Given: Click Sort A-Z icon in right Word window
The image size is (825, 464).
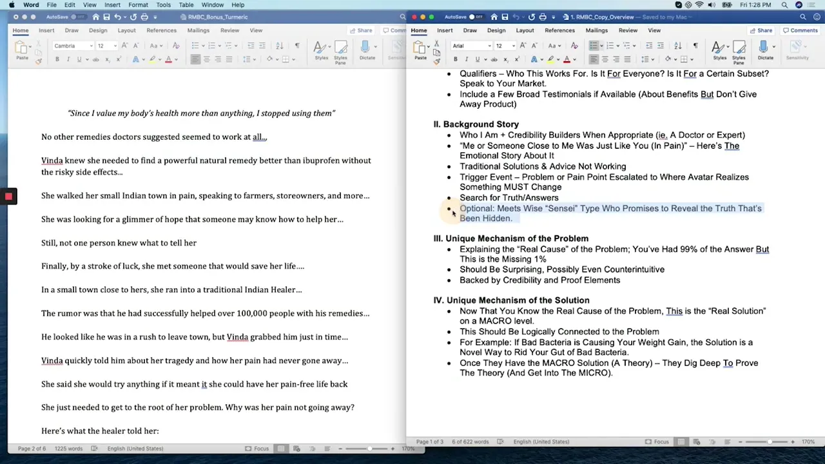Looking at the screenshot, I should (677, 46).
